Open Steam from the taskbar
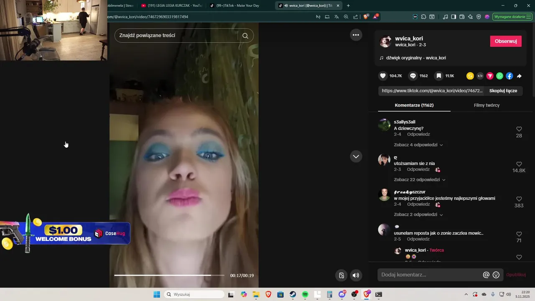The height and width of the screenshot is (301, 535). tap(293, 294)
